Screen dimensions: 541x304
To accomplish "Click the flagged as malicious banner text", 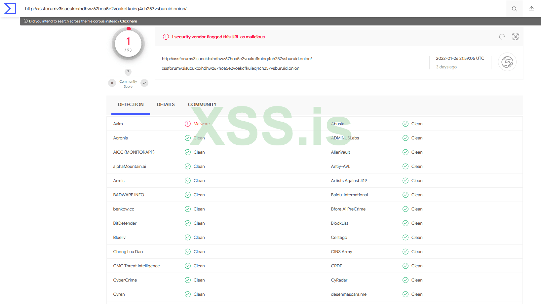I will coord(218,37).
